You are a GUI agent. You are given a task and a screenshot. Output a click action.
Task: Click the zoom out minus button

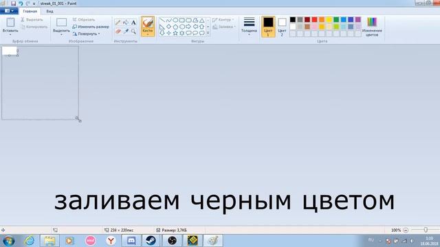(x=406, y=231)
